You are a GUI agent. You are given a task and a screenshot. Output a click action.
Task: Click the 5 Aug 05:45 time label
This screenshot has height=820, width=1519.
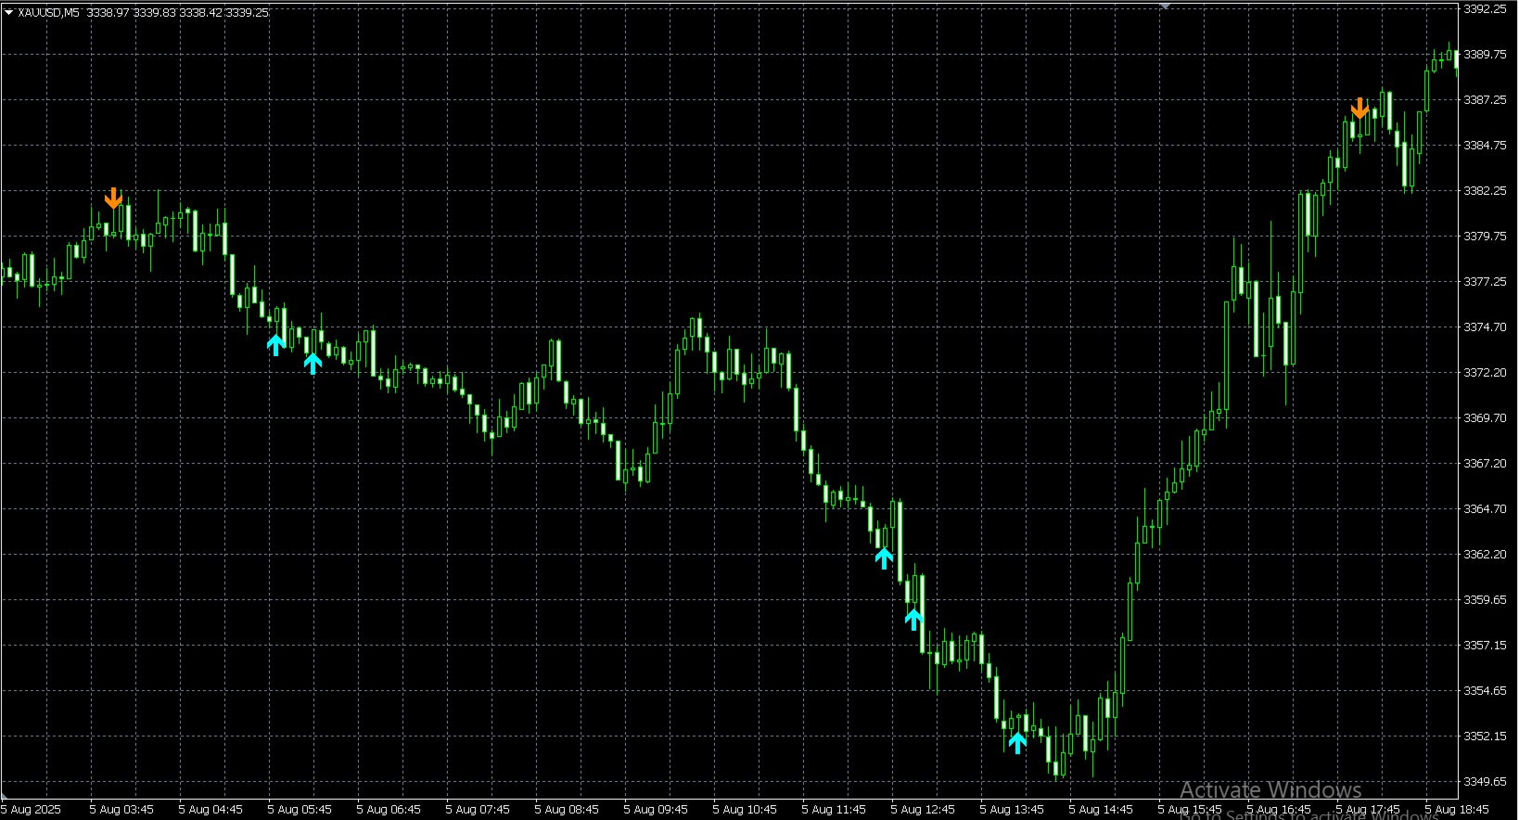click(x=300, y=810)
